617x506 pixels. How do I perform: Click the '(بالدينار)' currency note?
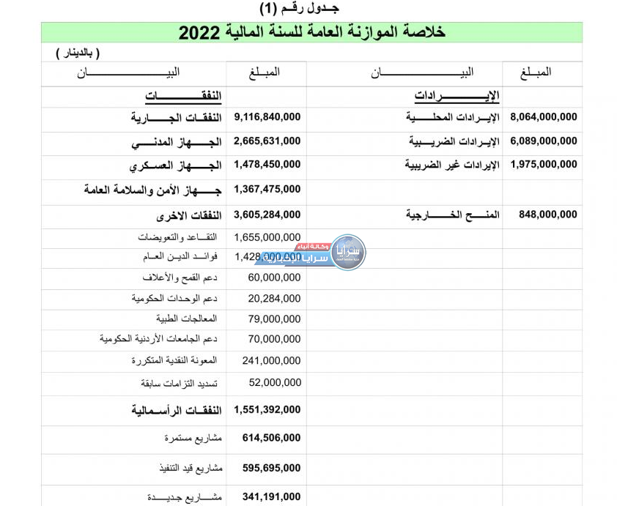(78, 53)
